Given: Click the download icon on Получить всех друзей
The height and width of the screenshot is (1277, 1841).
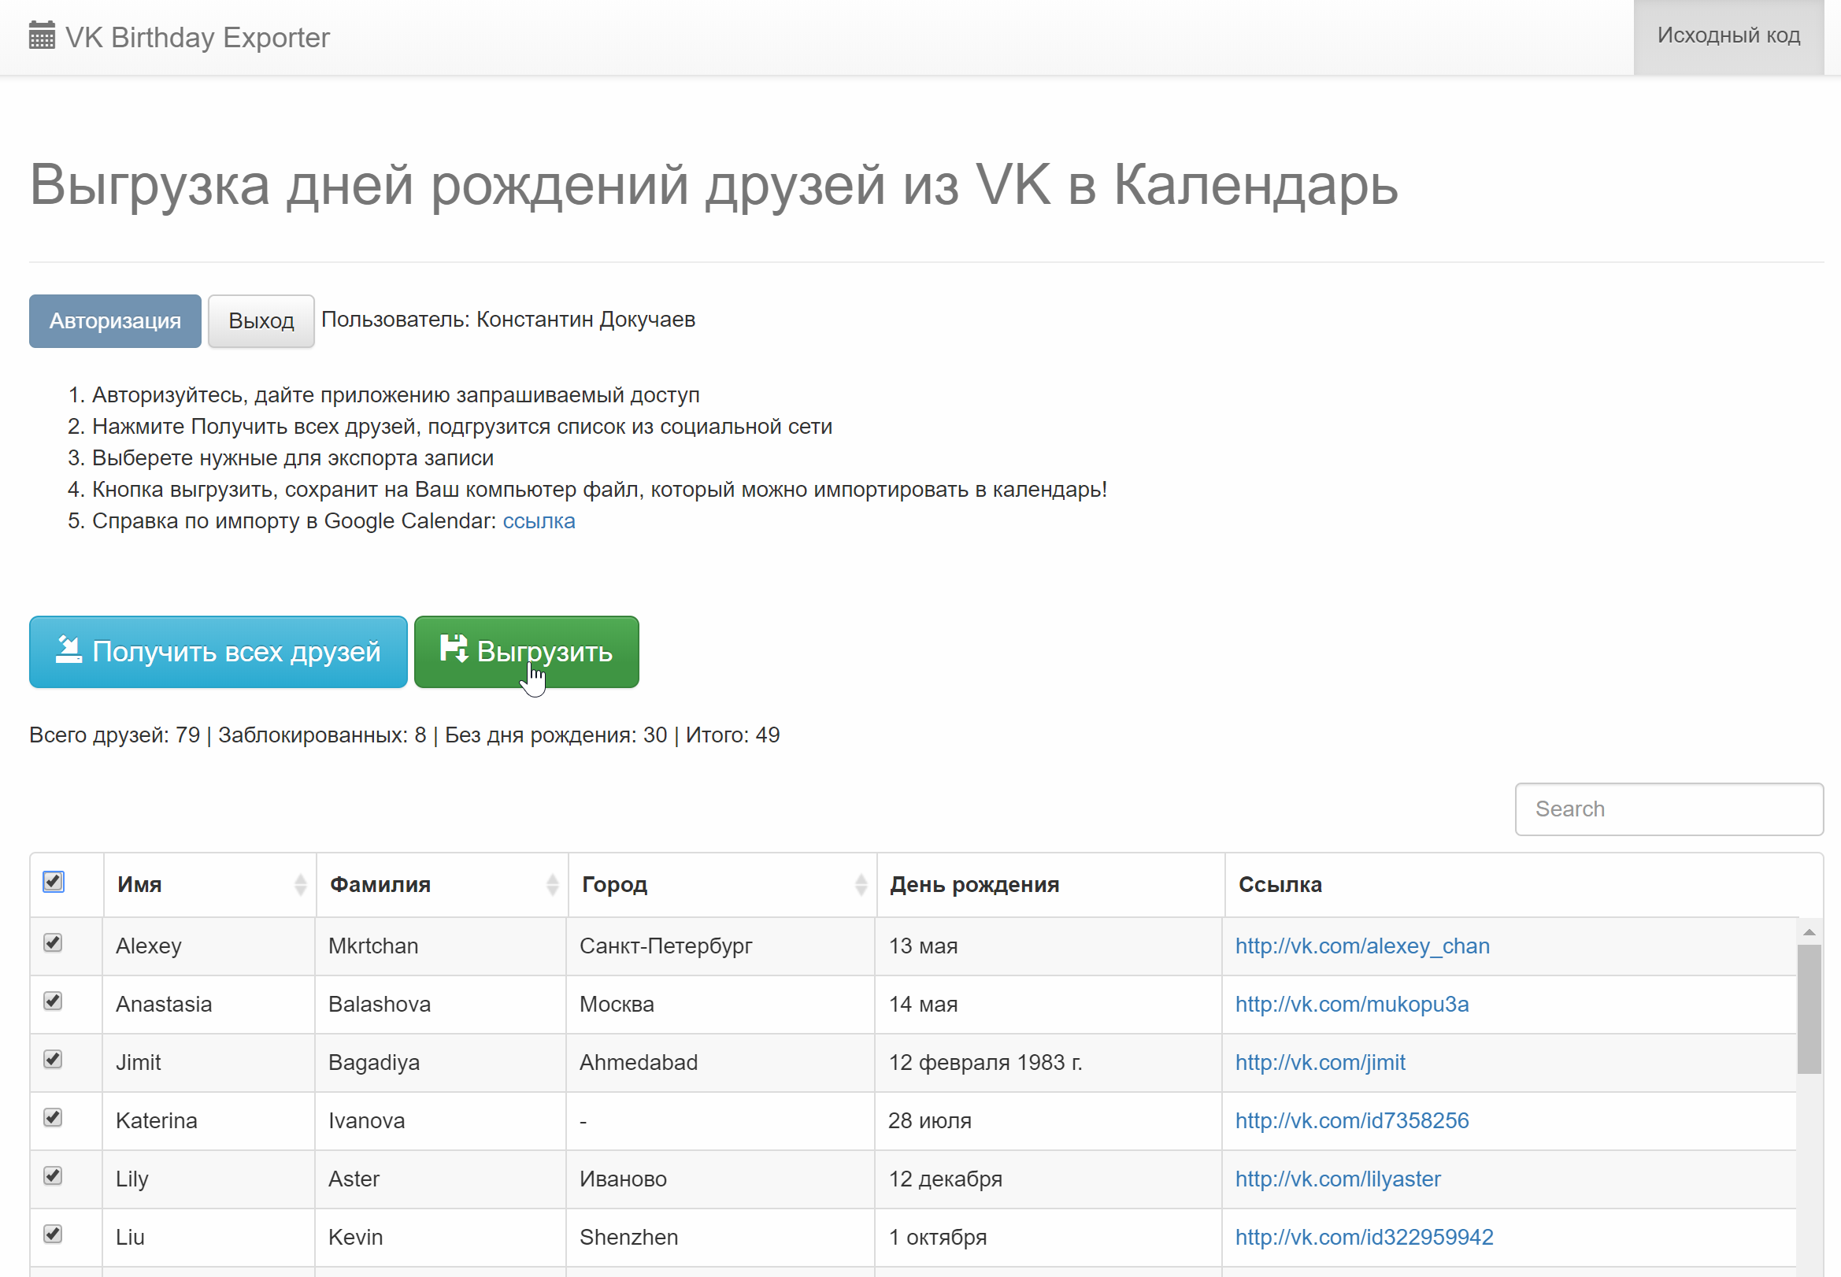Looking at the screenshot, I should click(69, 649).
